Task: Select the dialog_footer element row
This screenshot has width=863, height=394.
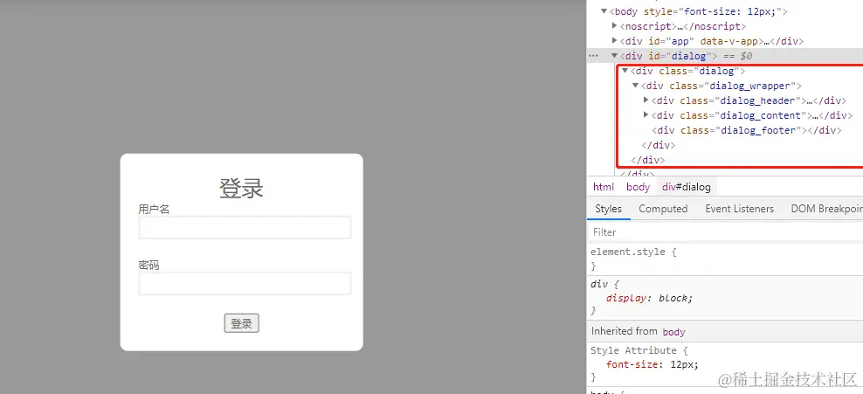Action: point(746,130)
